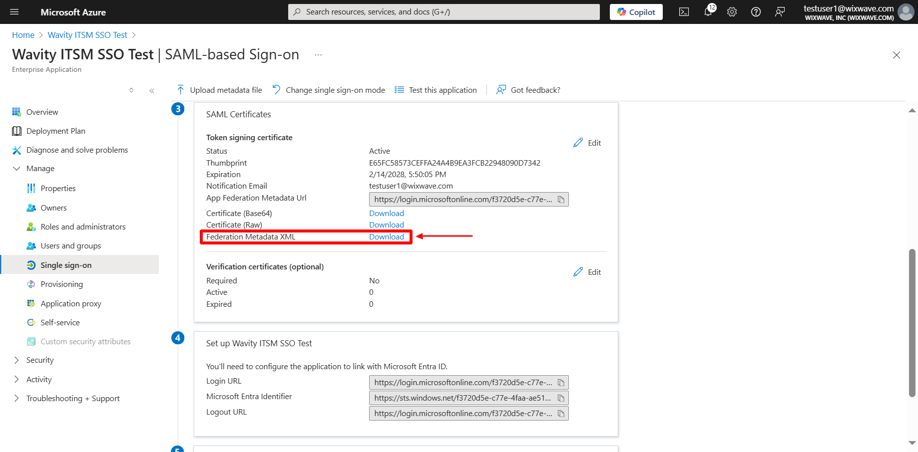This screenshot has height=452, width=918.
Task: Click Test this application
Action: (436, 90)
